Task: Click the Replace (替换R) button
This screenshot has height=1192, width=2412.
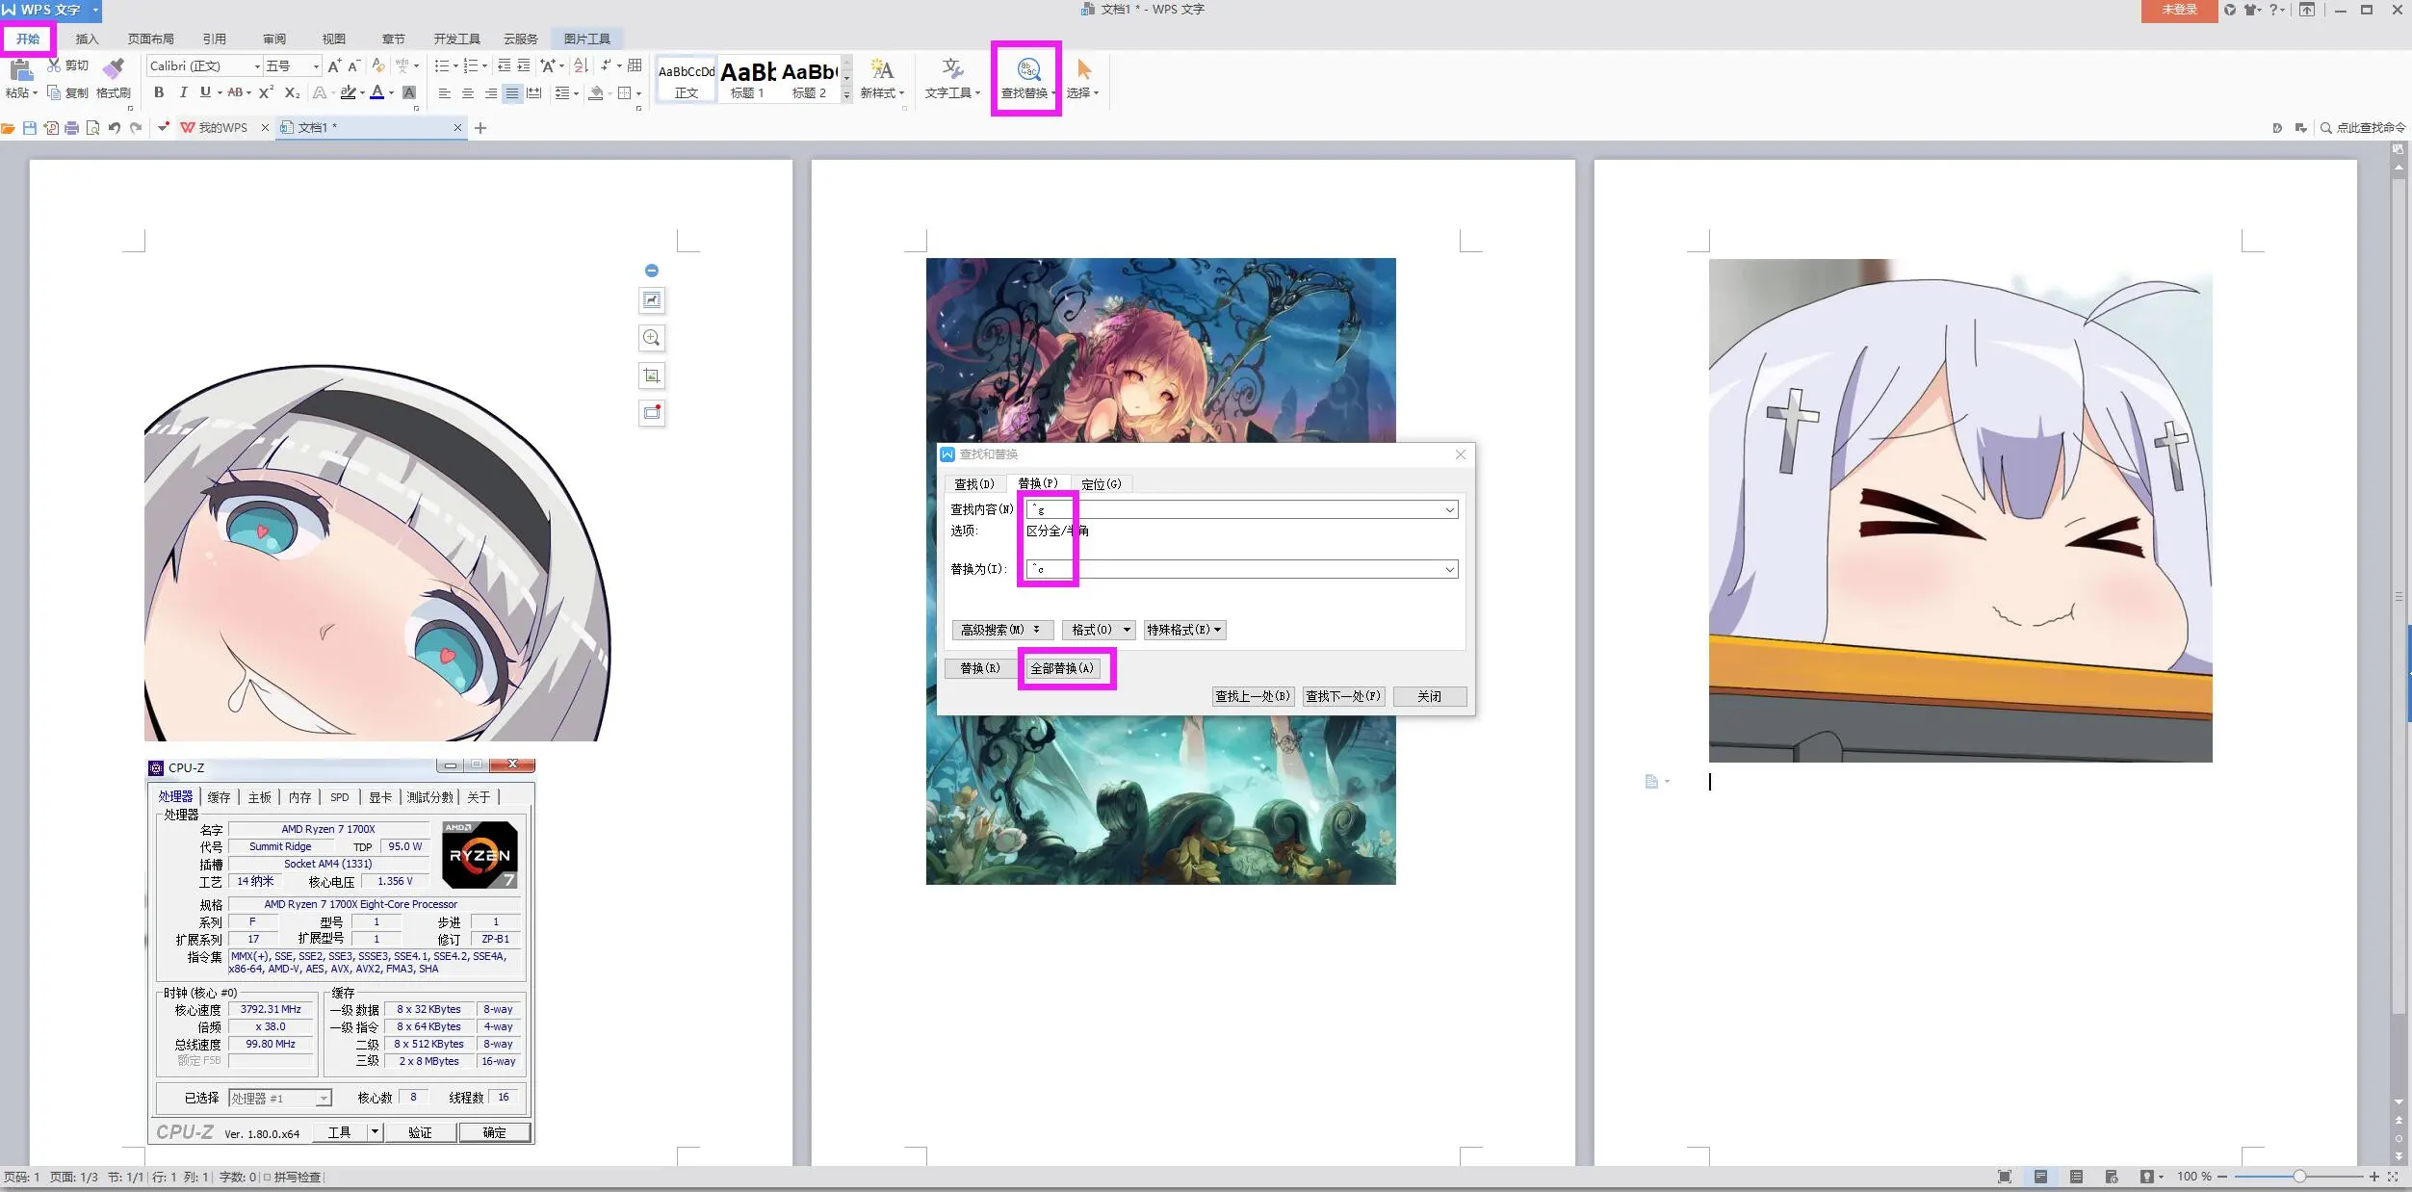Action: 980,668
